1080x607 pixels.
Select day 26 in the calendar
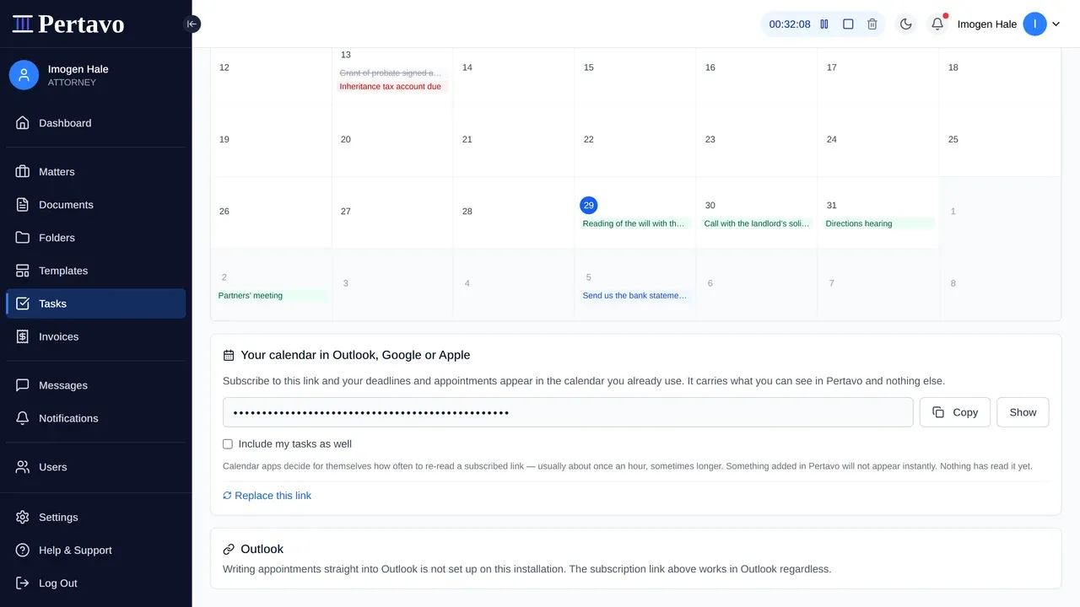[224, 212]
